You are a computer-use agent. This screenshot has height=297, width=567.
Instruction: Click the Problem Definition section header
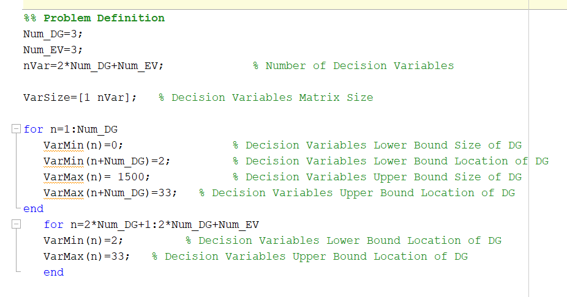[x=94, y=18]
